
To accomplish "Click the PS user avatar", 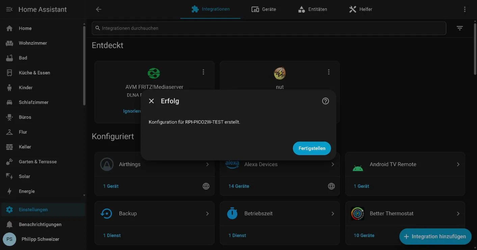I will (x=9, y=239).
